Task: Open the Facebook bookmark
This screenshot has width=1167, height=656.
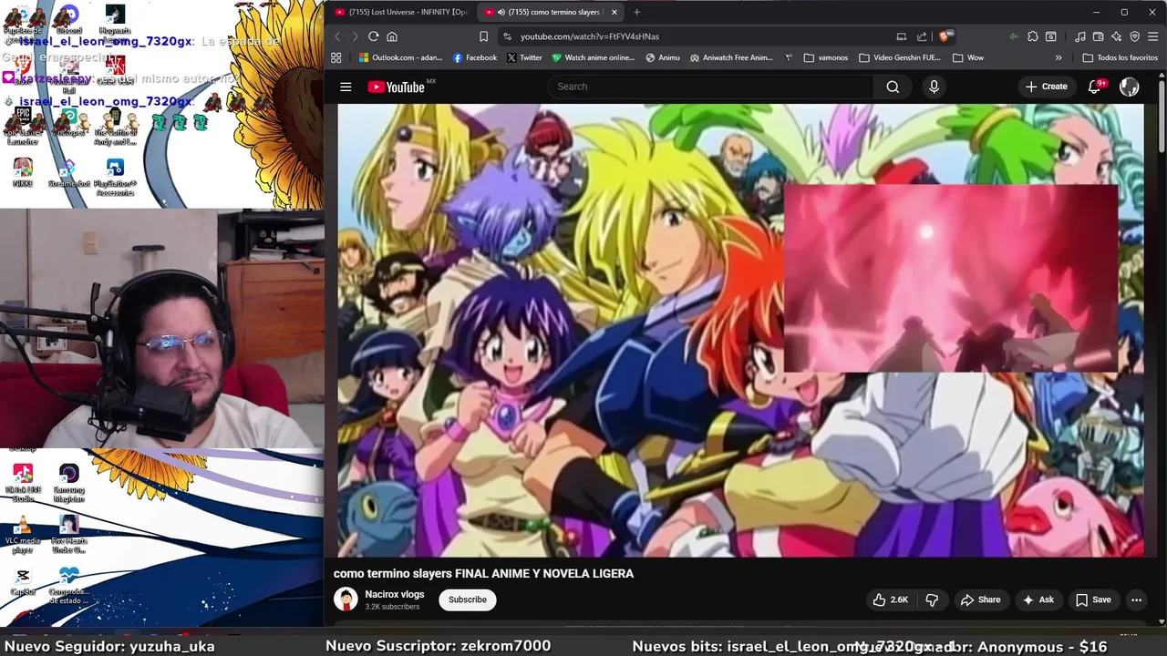Action: [475, 57]
